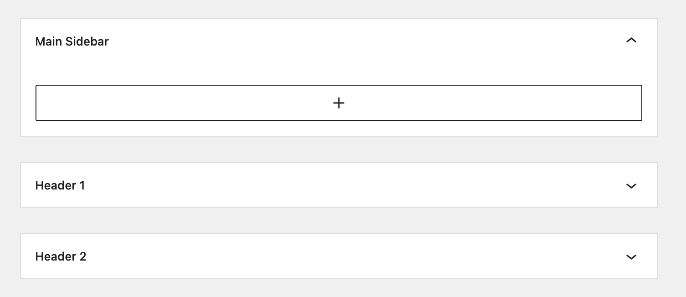Select the Header 2 panel row

point(338,256)
